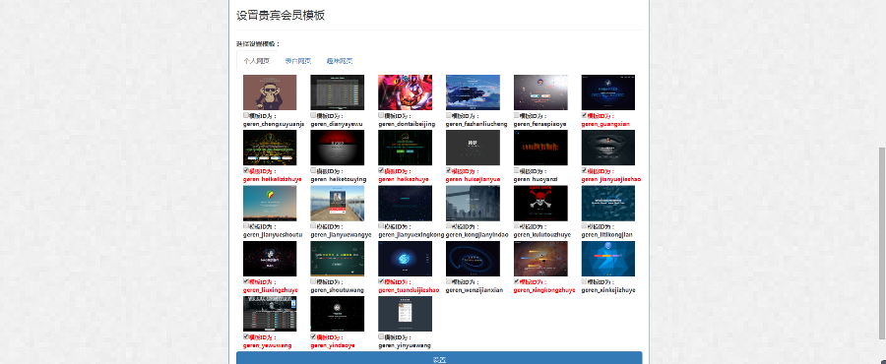Tick the geren_yinyuewang checkbox
886x364 pixels.
coord(381,336)
